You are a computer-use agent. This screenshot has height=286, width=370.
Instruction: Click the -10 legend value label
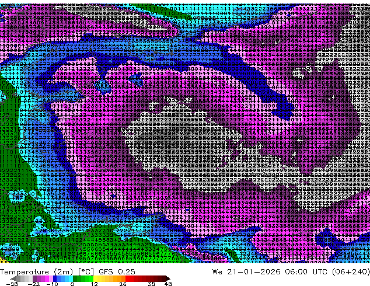pyautogui.click(x=52, y=284)
